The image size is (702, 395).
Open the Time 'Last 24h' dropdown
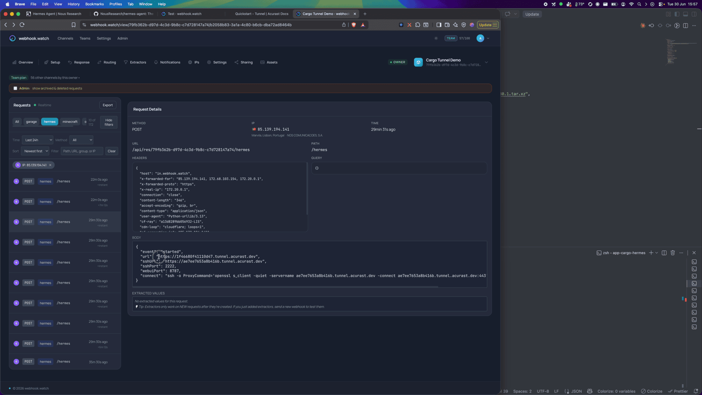pyautogui.click(x=38, y=140)
